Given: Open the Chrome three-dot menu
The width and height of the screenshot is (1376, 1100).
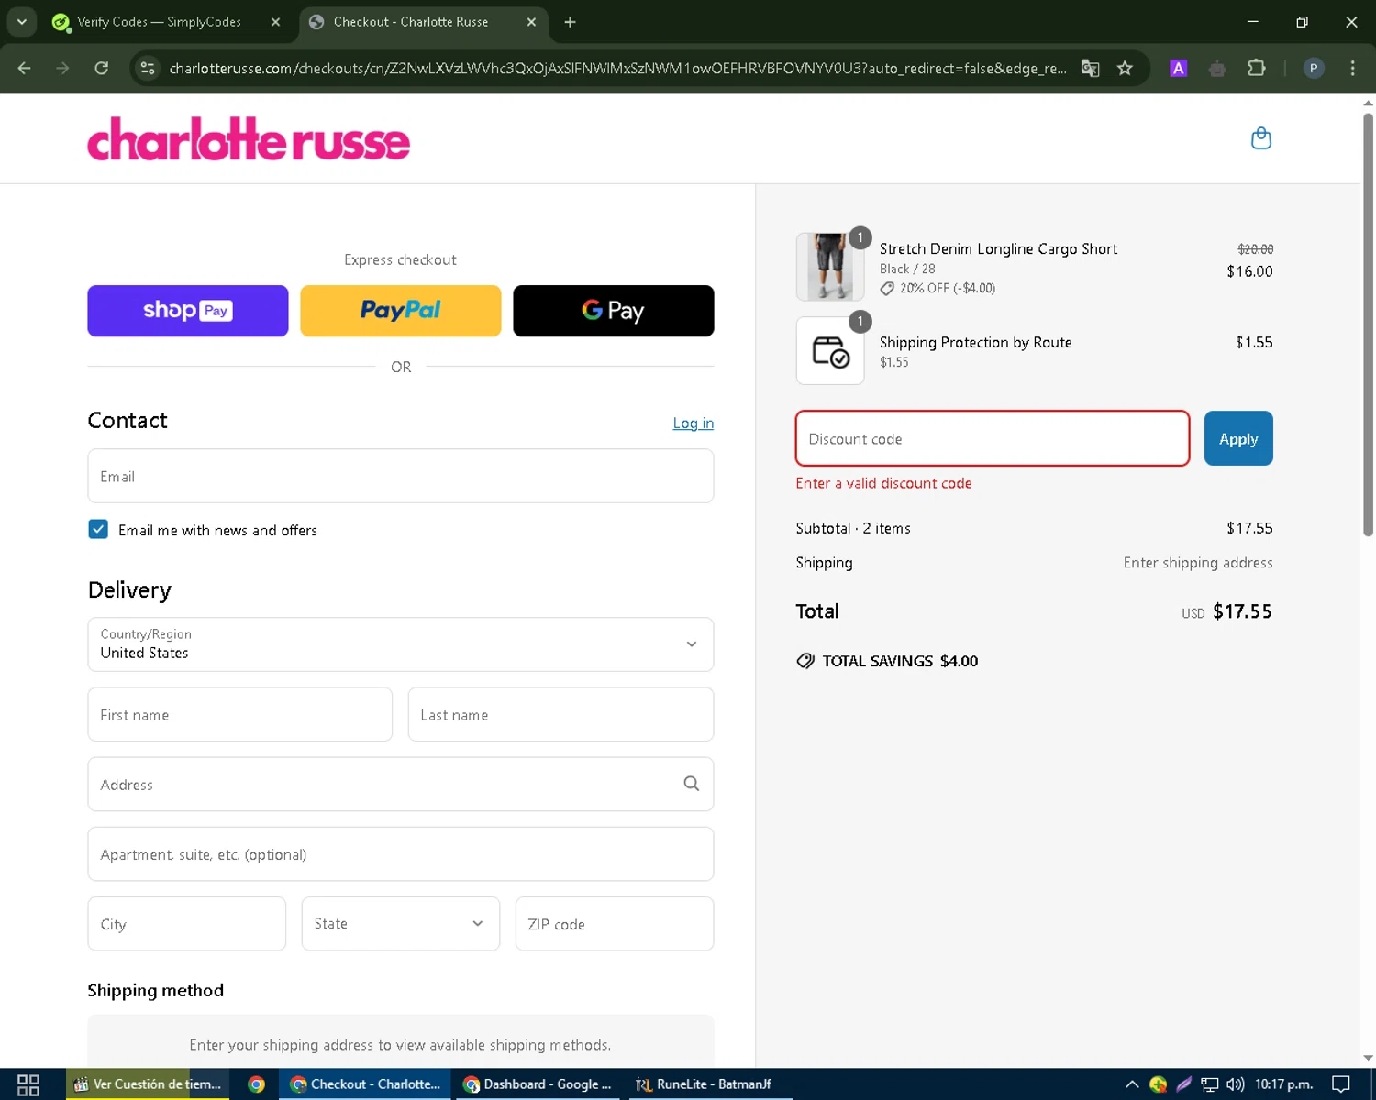Looking at the screenshot, I should (x=1351, y=68).
